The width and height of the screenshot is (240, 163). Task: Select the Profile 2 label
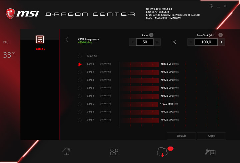[x=40, y=49]
